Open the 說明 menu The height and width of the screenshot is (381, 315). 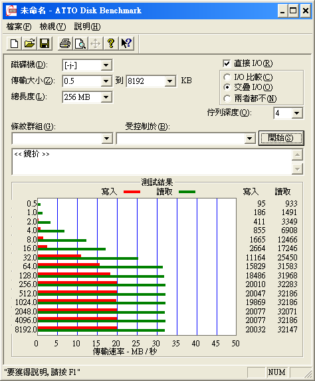87,27
